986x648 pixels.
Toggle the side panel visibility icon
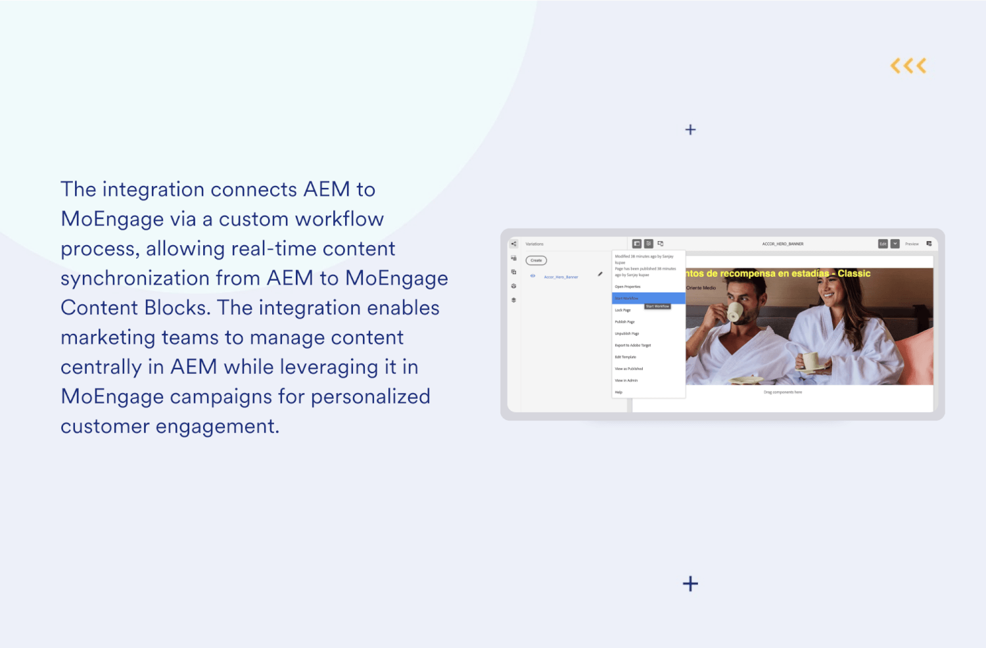click(637, 244)
